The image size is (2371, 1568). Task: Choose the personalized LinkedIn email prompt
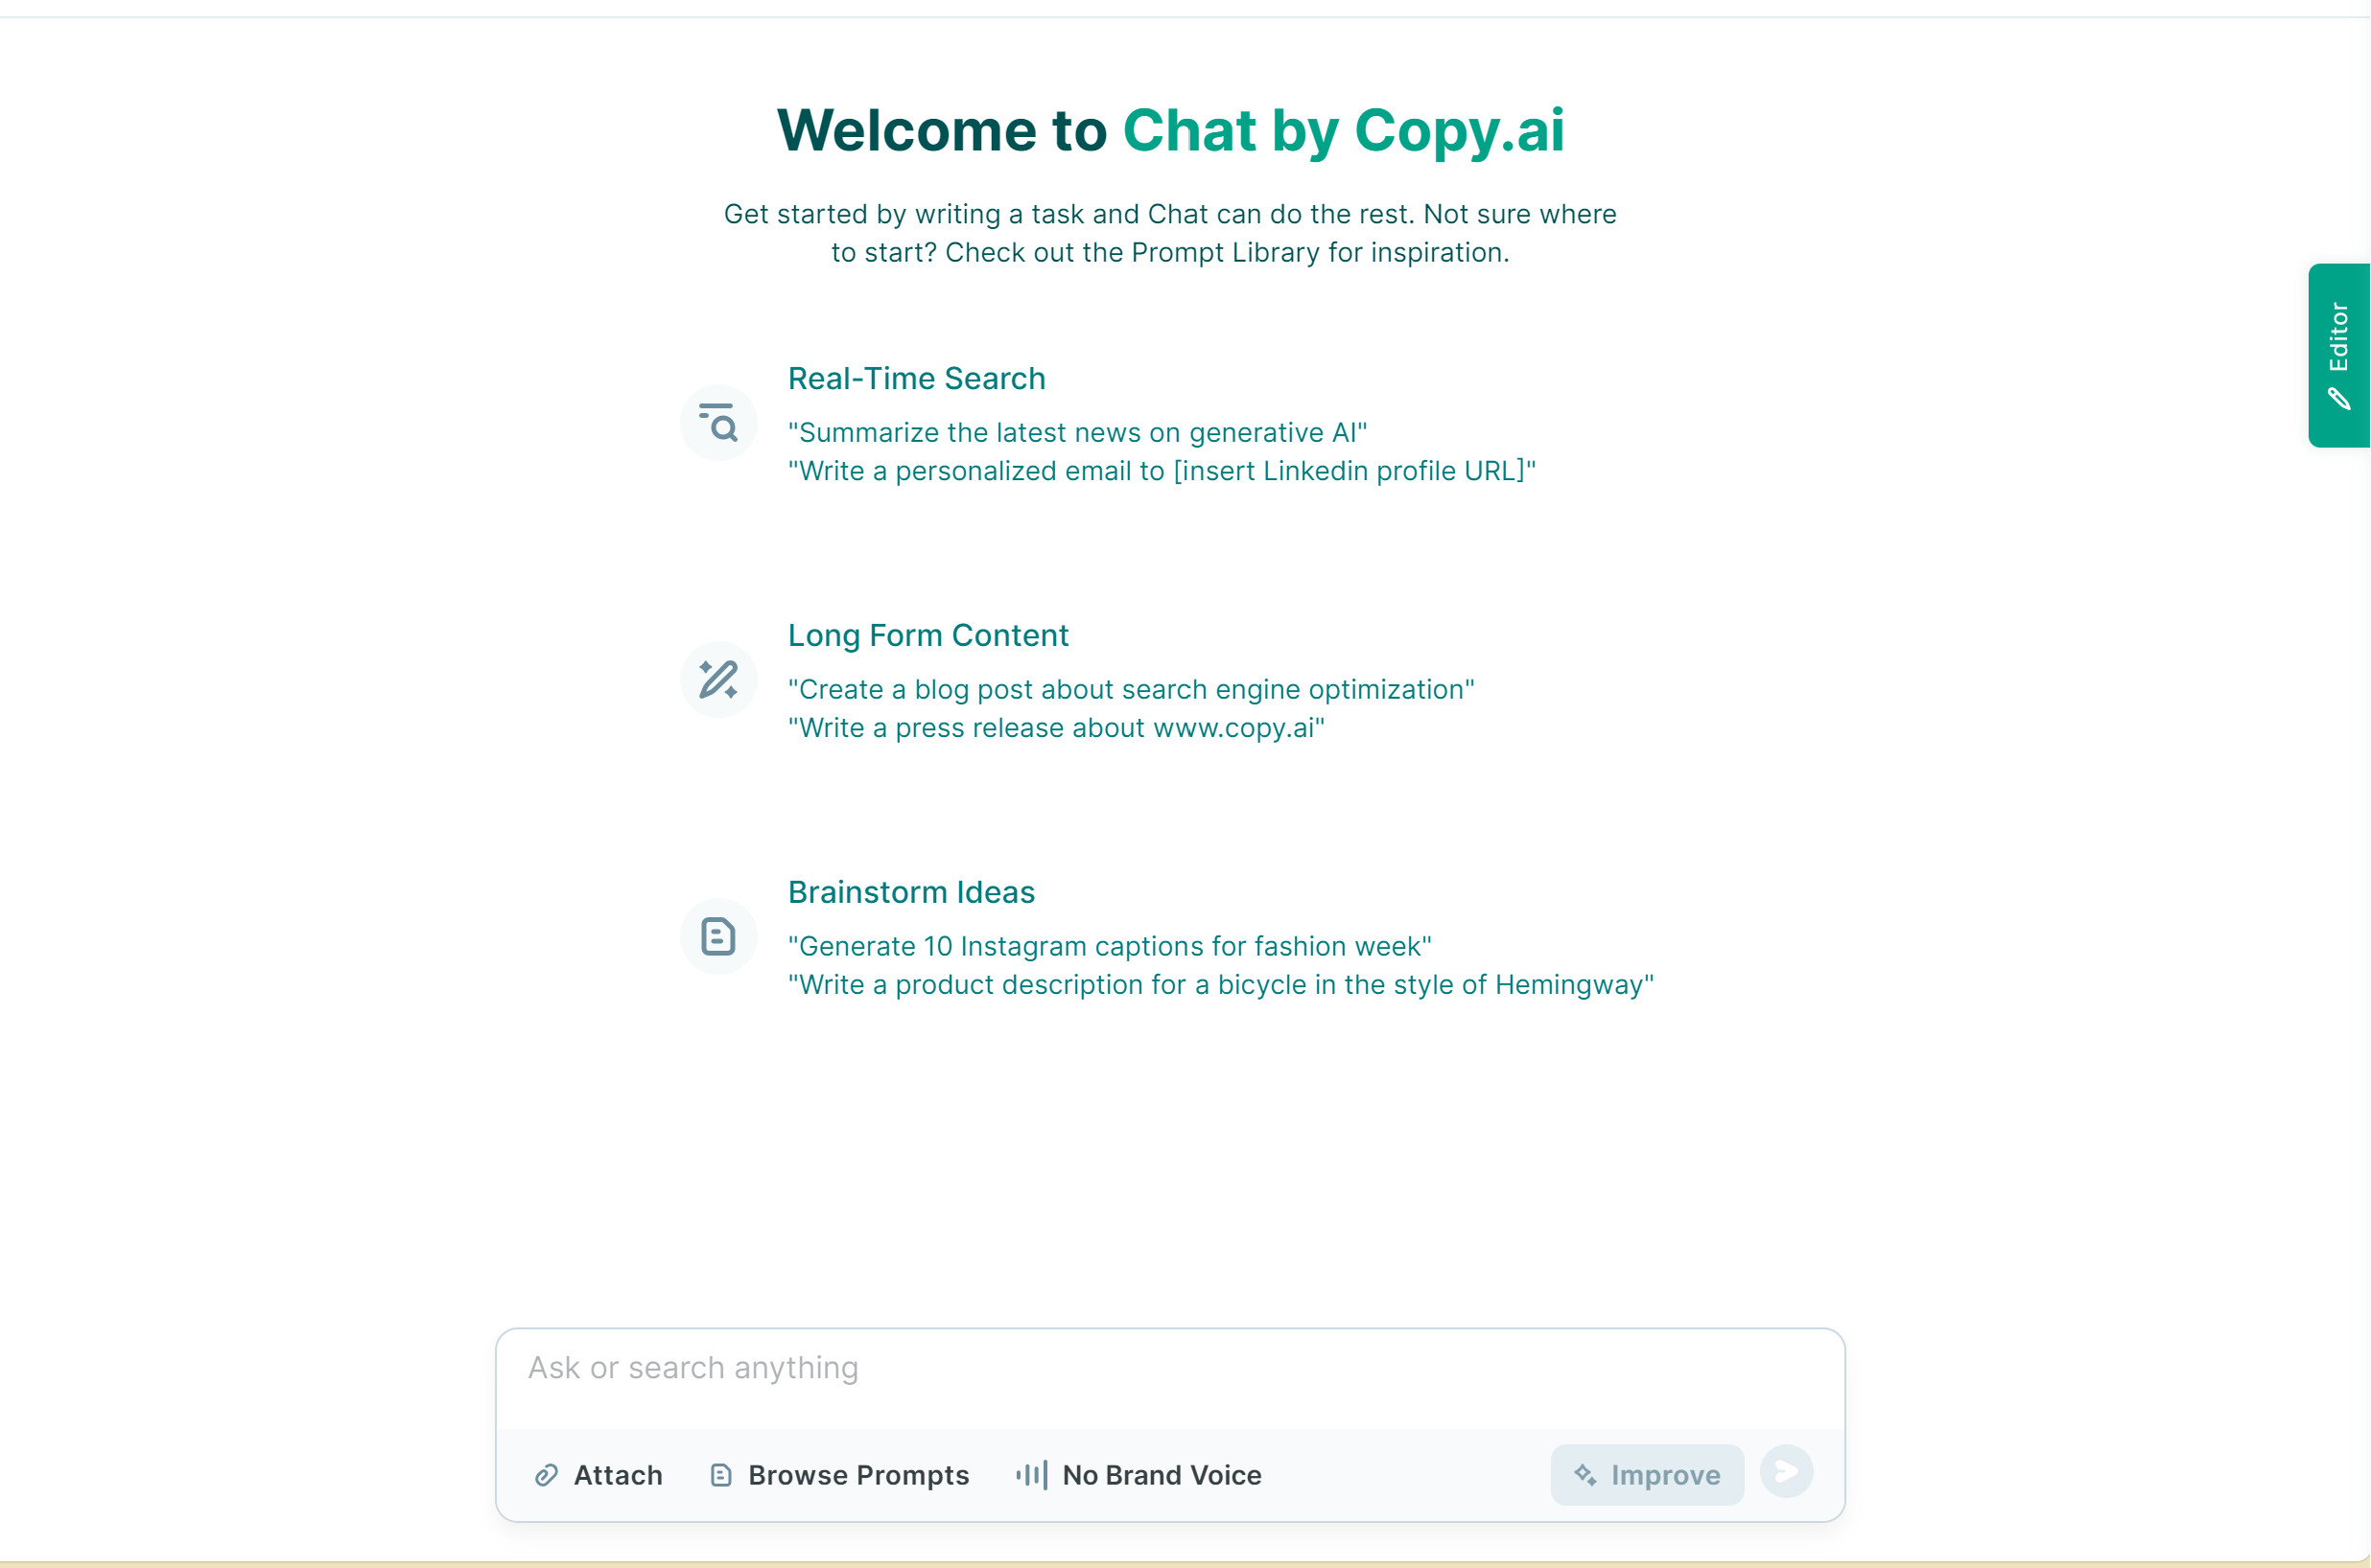pyautogui.click(x=1161, y=471)
